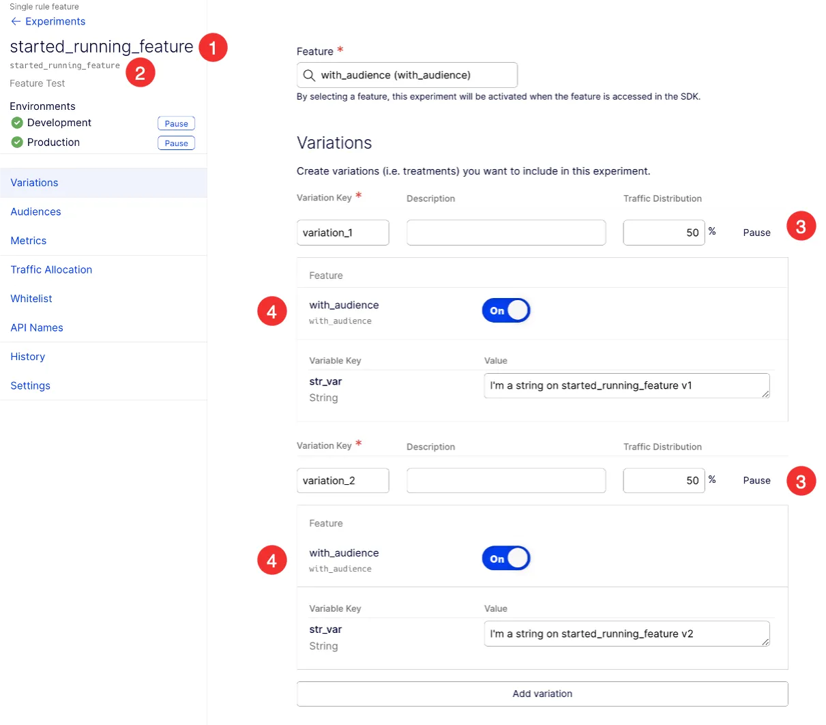The width and height of the screenshot is (826, 725).
Task: Click the search magnifier icon in Feature field
Action: coord(309,75)
